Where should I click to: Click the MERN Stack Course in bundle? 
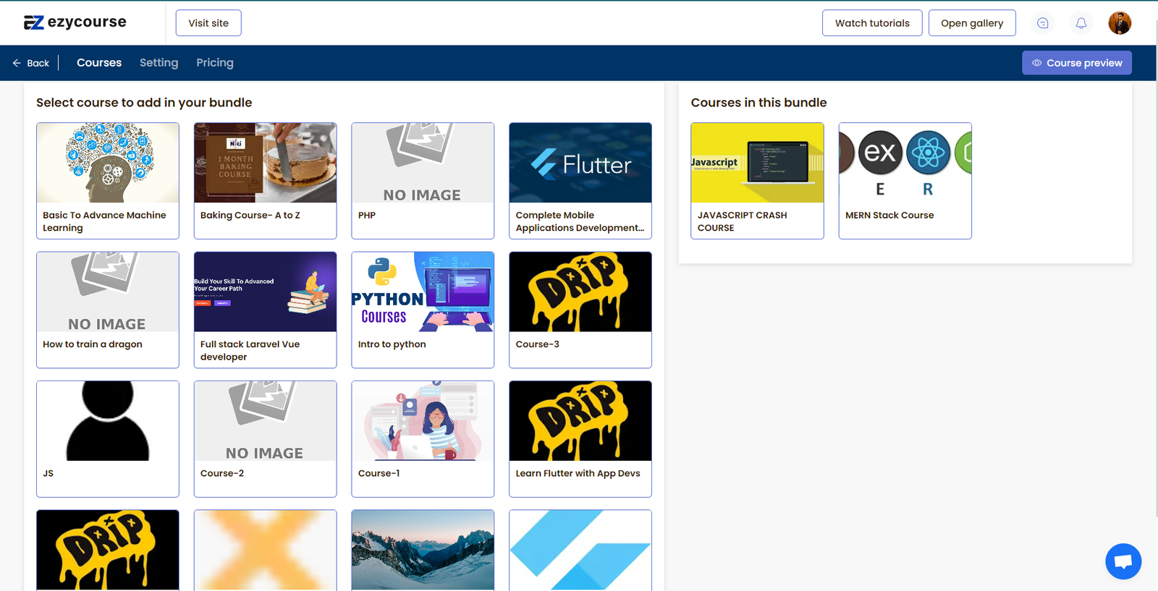pyautogui.click(x=905, y=180)
